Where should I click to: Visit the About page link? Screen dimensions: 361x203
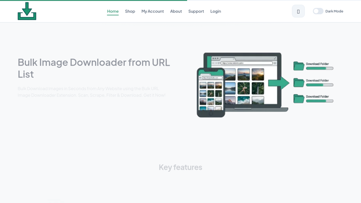[x=176, y=11]
